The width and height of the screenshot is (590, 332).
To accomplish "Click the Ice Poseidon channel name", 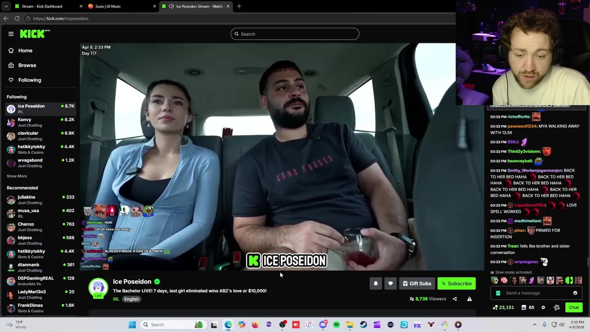I will 132,281.
